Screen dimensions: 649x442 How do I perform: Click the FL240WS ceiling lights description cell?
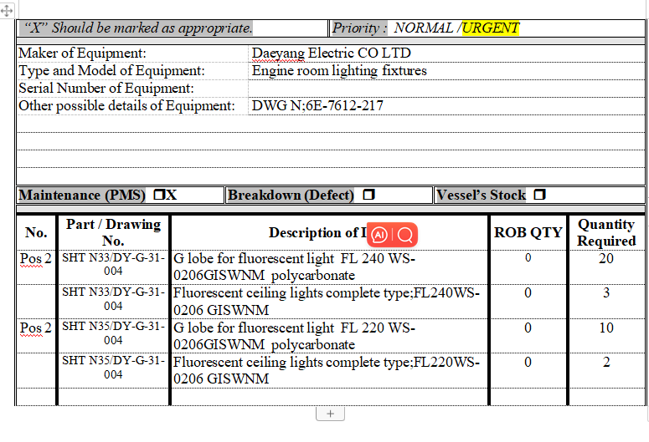point(327,301)
